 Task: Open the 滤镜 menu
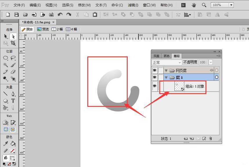pyautogui.click(x=133, y=5)
